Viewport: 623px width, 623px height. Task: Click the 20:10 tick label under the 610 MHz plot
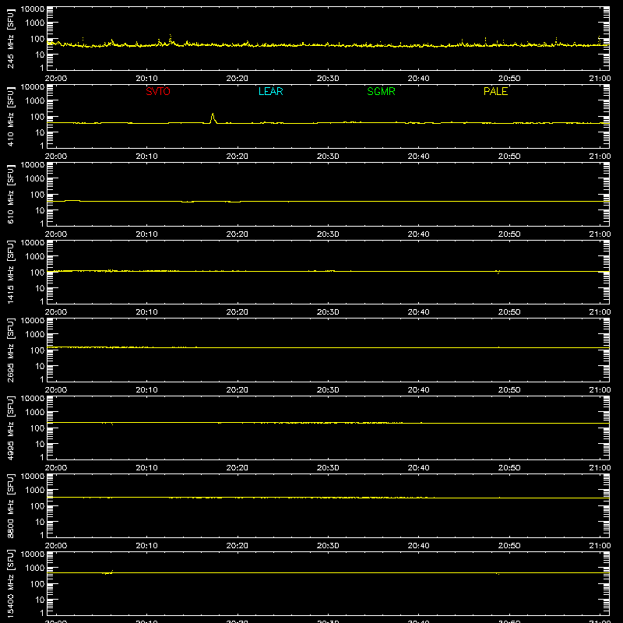[146, 234]
